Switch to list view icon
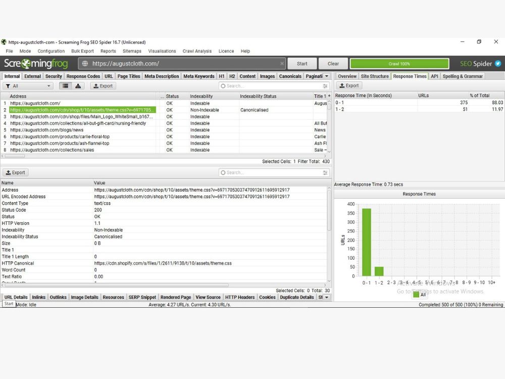 65,86
